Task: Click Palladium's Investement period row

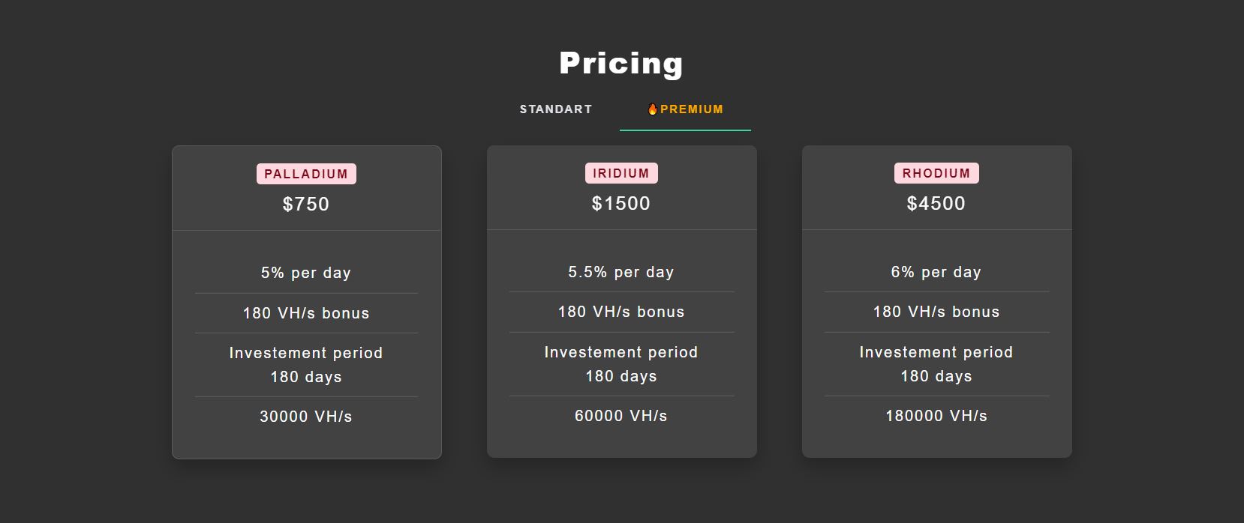Action: coord(306,365)
